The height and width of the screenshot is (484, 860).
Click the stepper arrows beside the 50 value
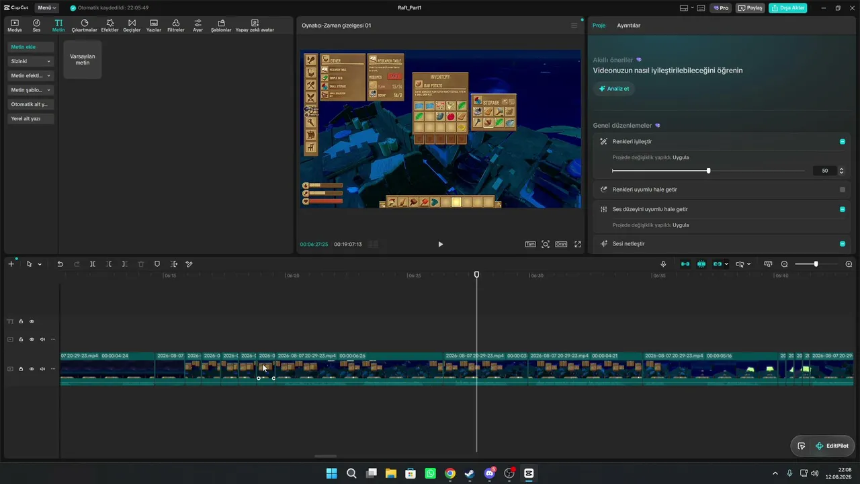(841, 171)
